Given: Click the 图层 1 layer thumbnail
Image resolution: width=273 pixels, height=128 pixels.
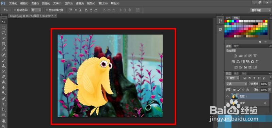Looking at the screenshot, I should 234,96.
